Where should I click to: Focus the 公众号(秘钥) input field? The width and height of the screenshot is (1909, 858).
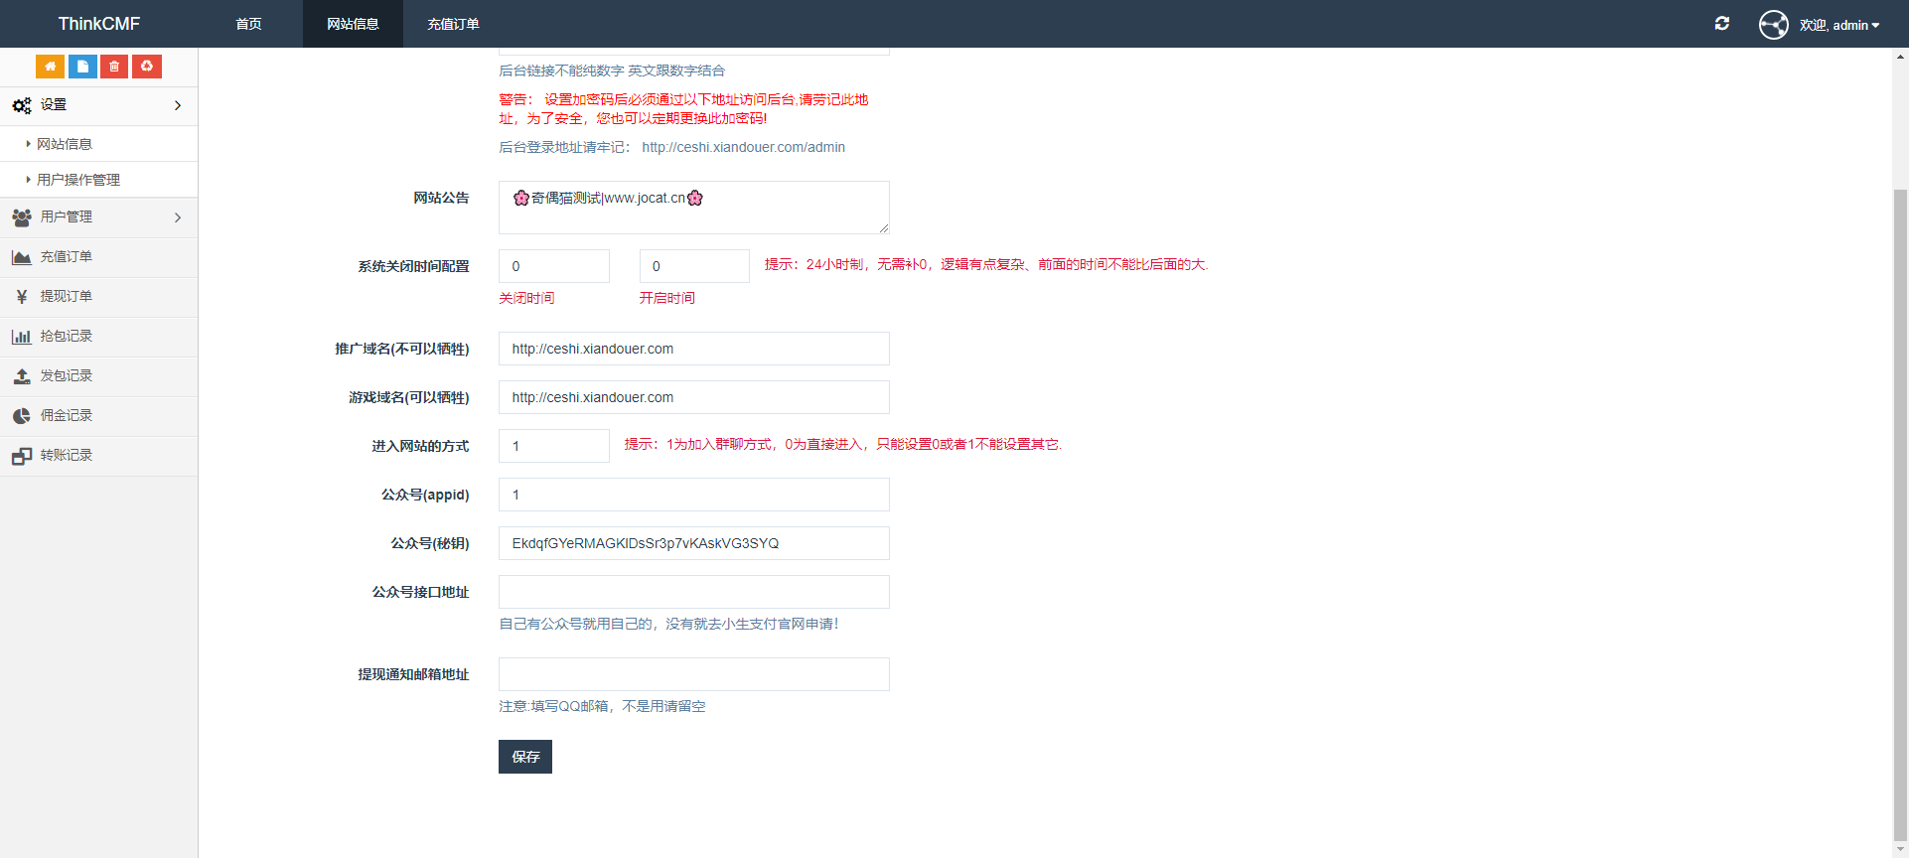[694, 543]
